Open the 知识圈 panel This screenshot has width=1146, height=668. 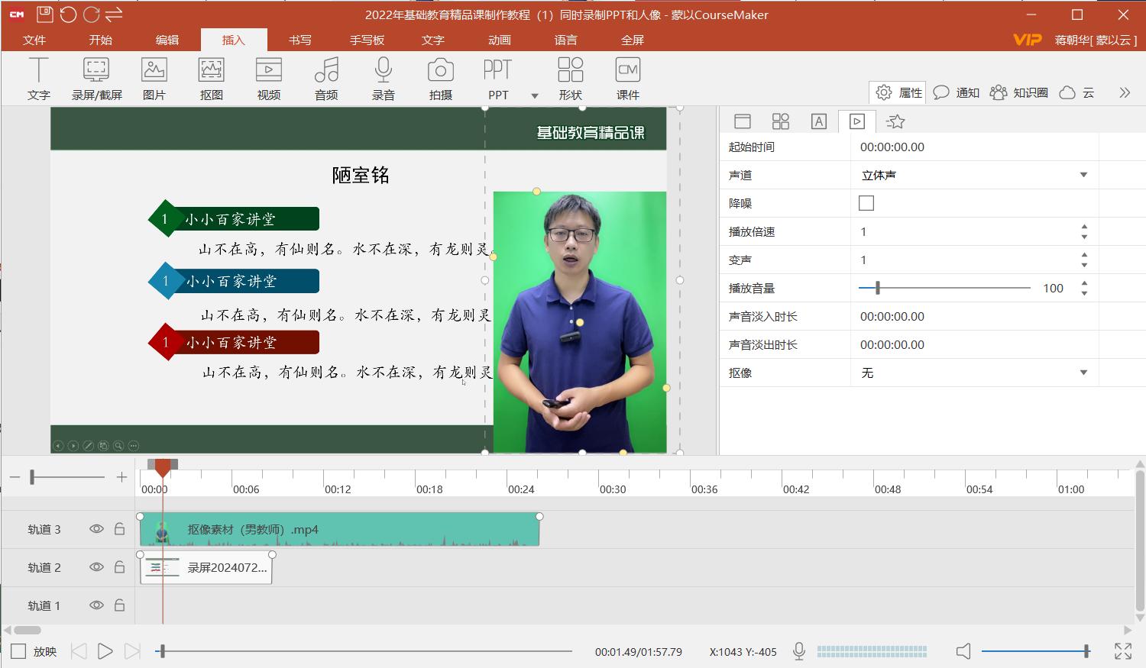(1019, 92)
